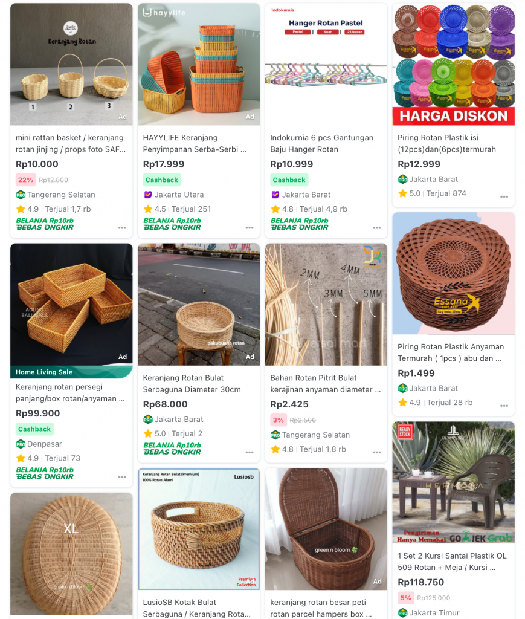Open keranjang rotan besar peti product image
525x619 pixels.
tap(326, 529)
